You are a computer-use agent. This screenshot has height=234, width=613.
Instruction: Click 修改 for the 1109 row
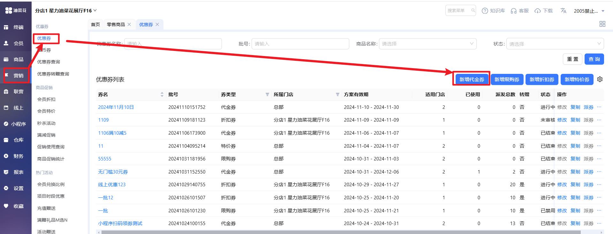point(562,120)
